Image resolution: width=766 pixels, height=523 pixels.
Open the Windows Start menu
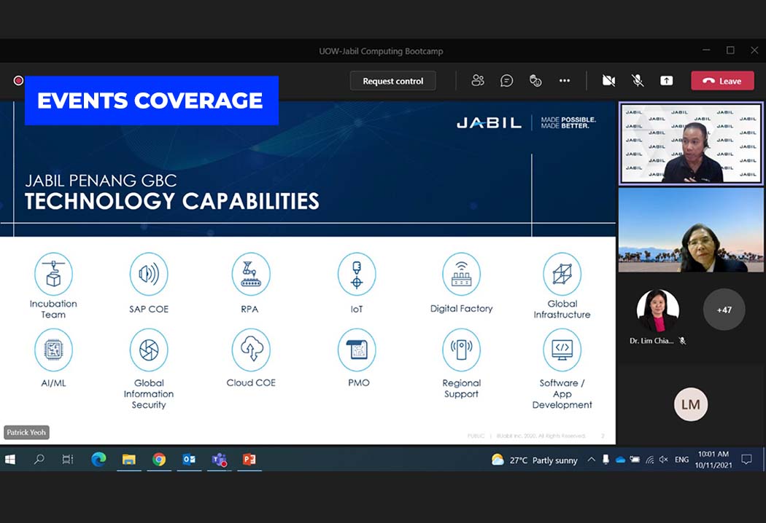click(x=10, y=460)
